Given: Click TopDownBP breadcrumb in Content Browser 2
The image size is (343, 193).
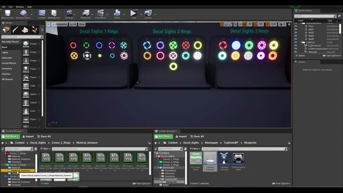Looking at the screenshot, I should [x=231, y=143].
